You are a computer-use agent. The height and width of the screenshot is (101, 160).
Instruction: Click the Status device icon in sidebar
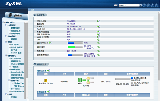10,15
